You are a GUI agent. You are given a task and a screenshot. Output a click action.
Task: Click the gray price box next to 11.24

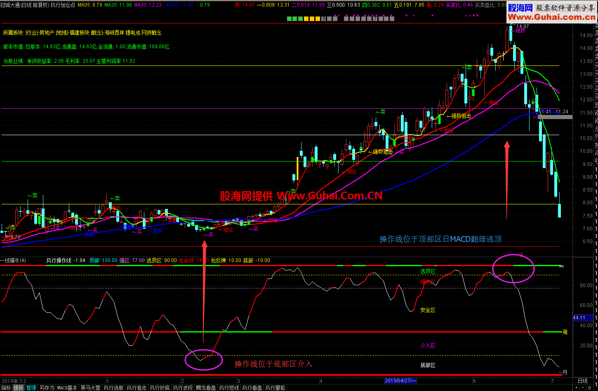pyautogui.click(x=556, y=117)
